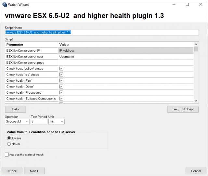Toggle Check health 'Software Components' checkbox
Screen dimensions: 208x176
[61, 99]
